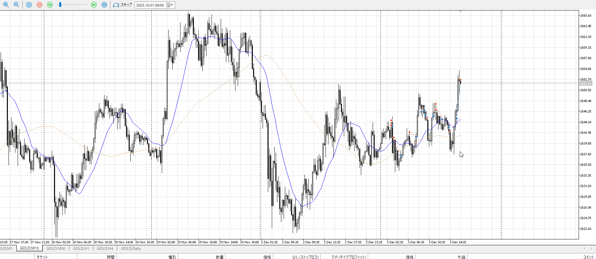Adjust the playback speed slider

(60, 5)
